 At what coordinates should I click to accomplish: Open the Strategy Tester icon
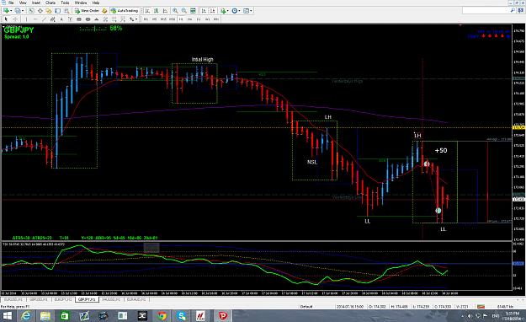[66, 11]
